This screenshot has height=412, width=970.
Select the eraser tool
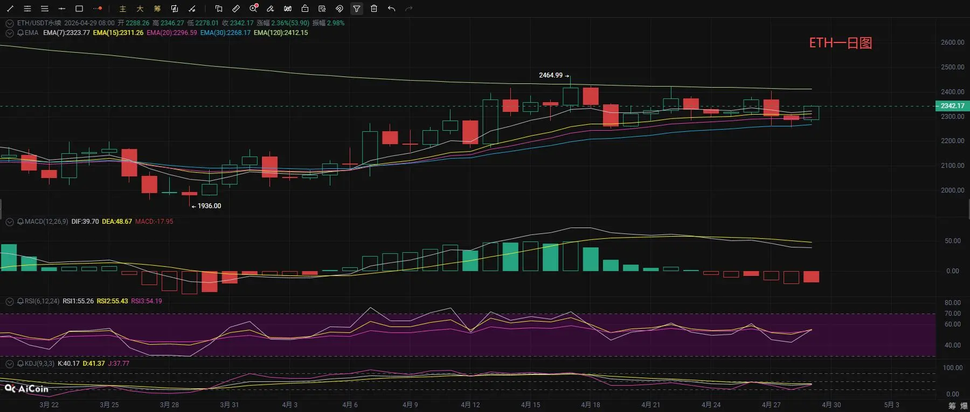(271, 9)
